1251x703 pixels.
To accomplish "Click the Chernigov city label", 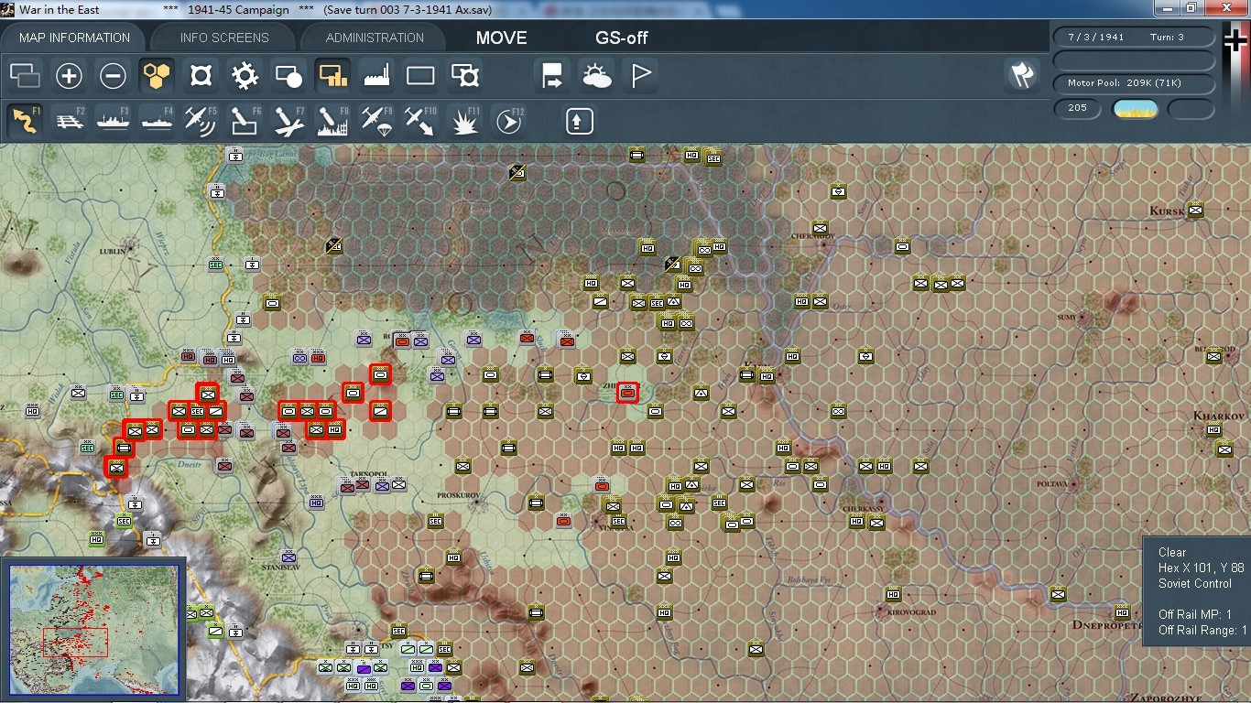I will point(813,236).
